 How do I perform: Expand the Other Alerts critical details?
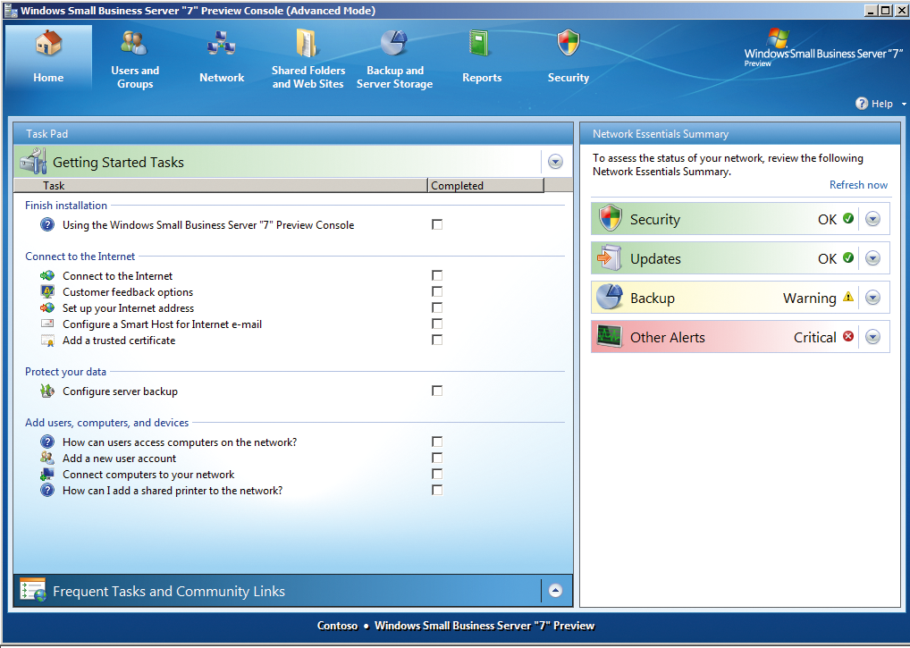pyautogui.click(x=872, y=337)
